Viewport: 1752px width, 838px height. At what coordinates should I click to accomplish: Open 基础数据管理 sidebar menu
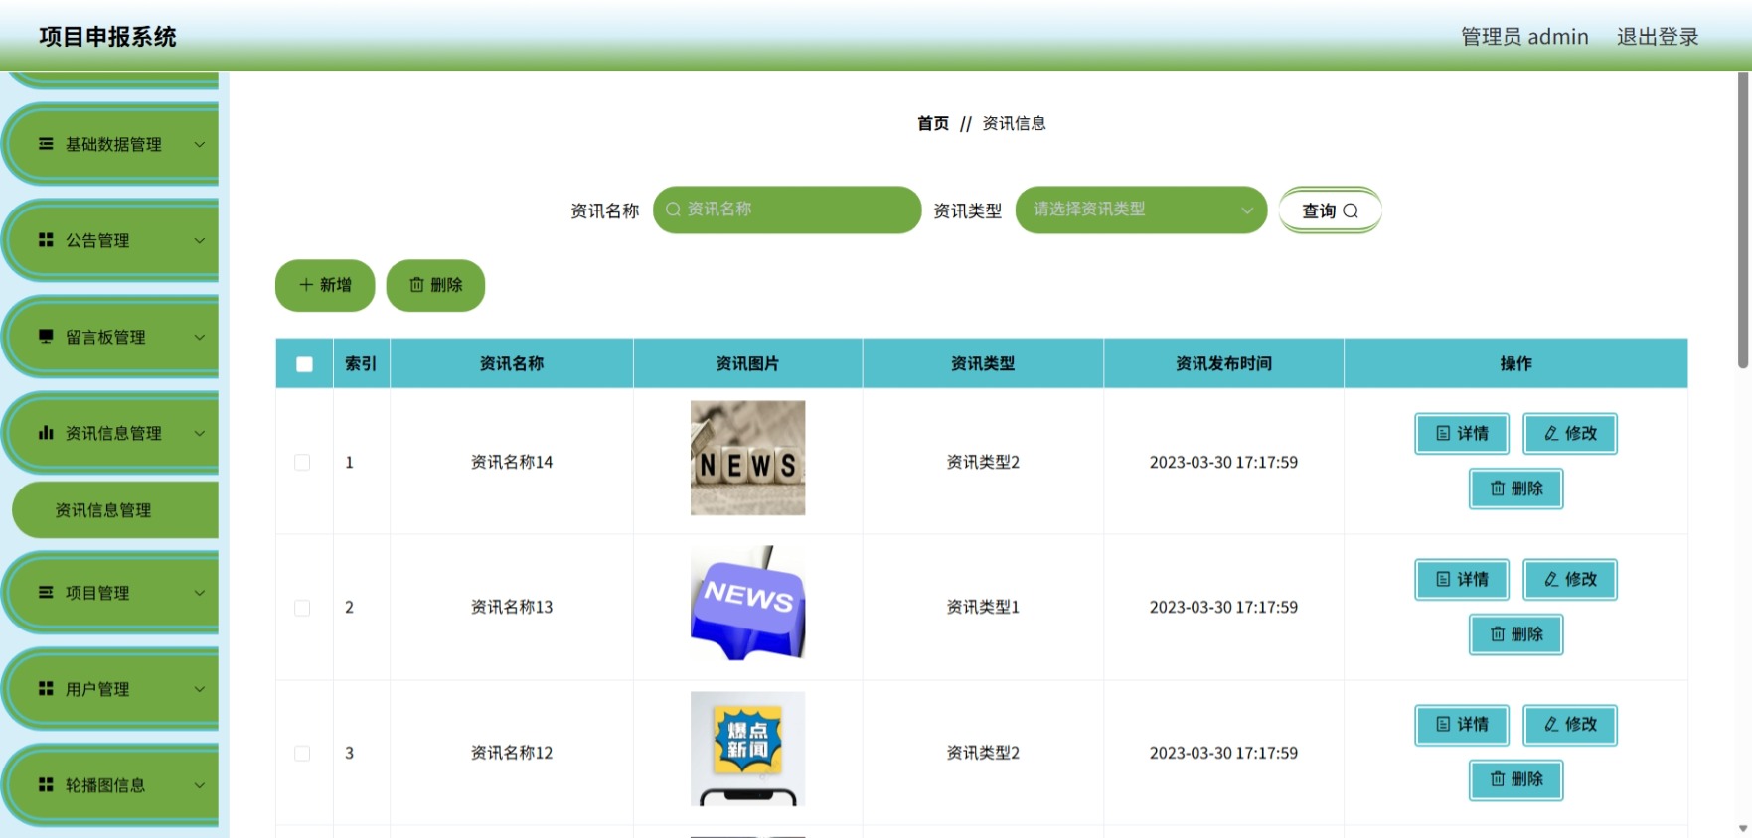coord(111,144)
